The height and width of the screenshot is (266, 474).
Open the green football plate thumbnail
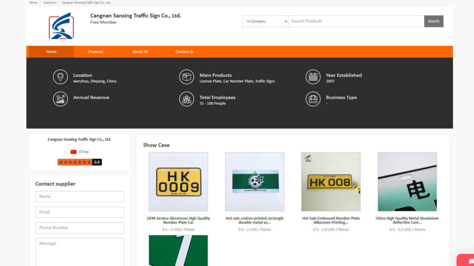255,182
